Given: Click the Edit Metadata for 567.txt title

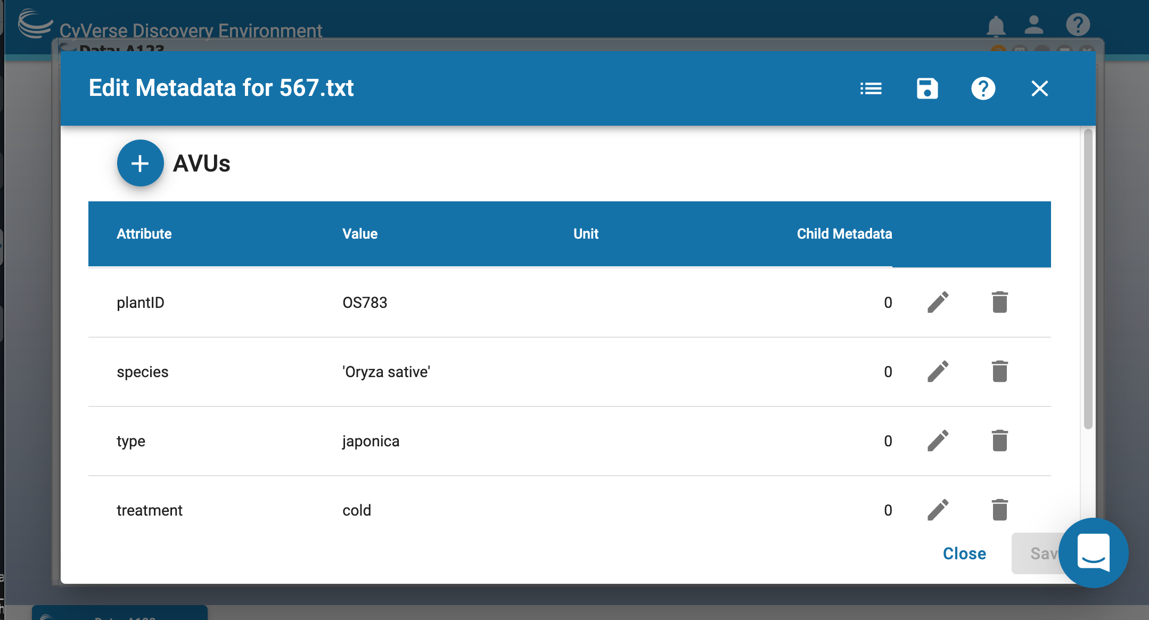Looking at the screenshot, I should pos(221,88).
